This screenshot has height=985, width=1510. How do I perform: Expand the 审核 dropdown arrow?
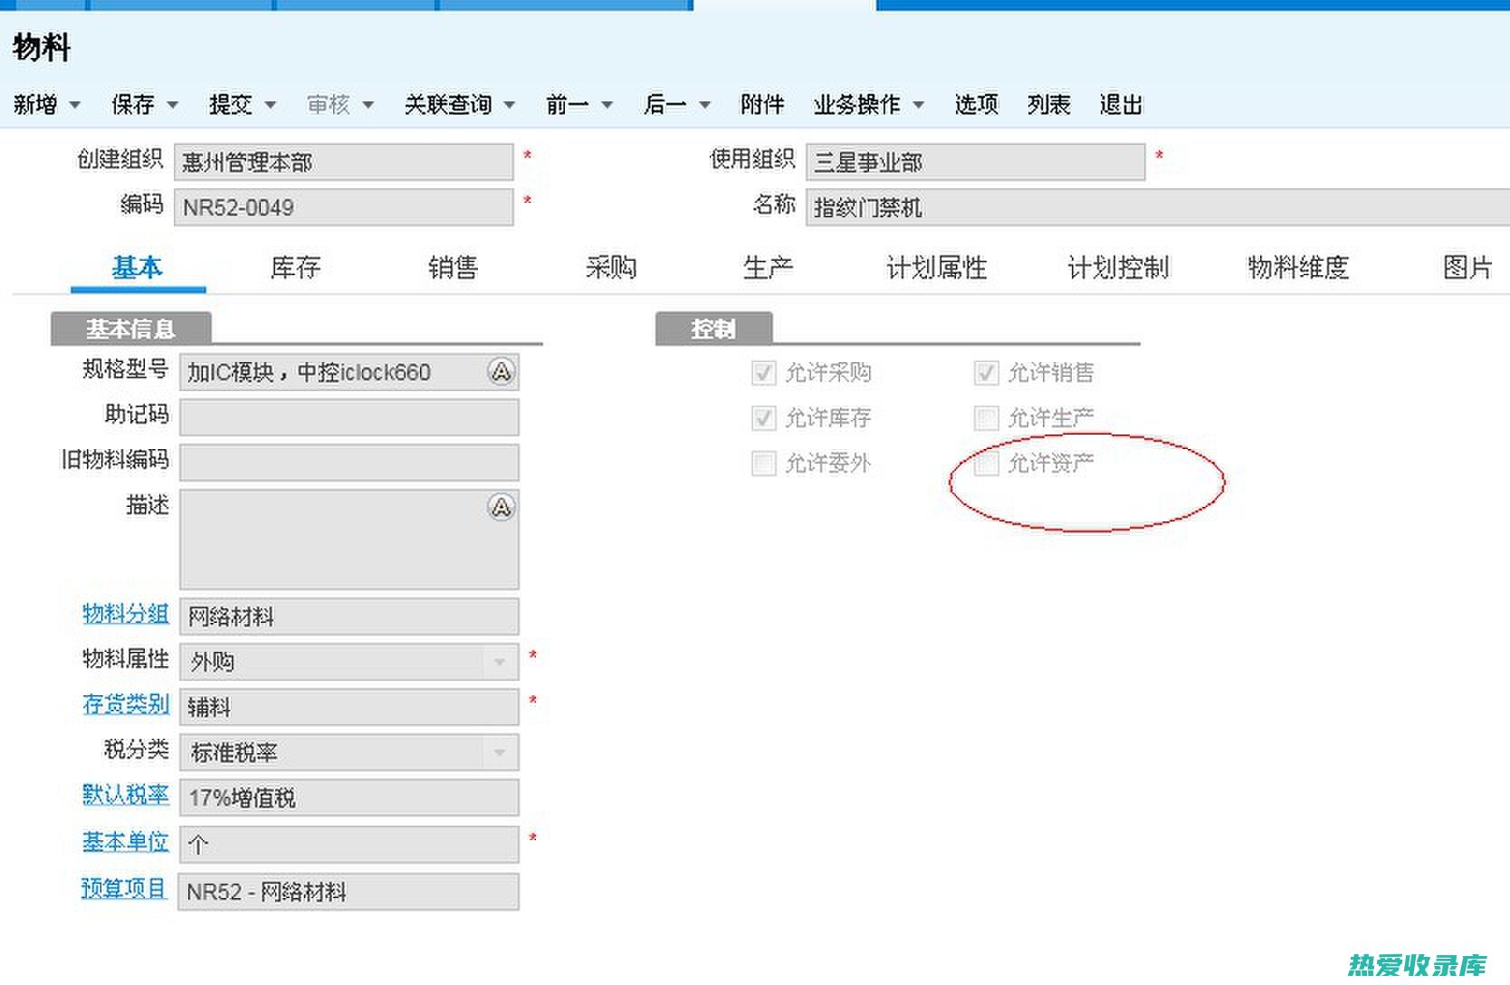point(368,105)
